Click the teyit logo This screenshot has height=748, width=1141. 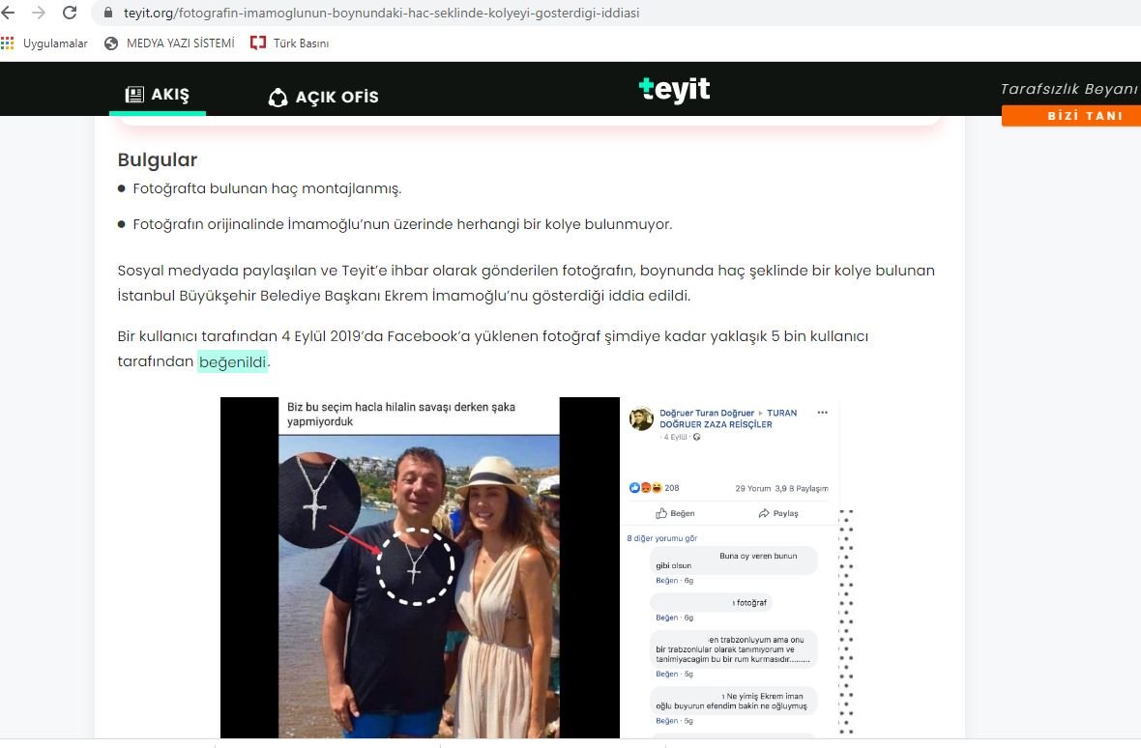[x=674, y=90]
